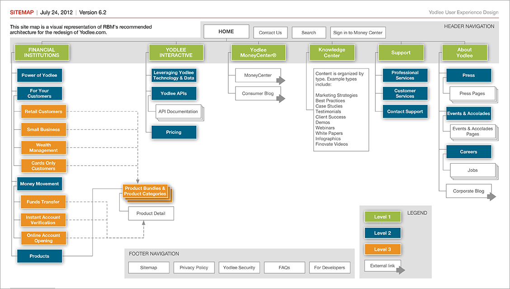Click the HOME box

pos(226,32)
